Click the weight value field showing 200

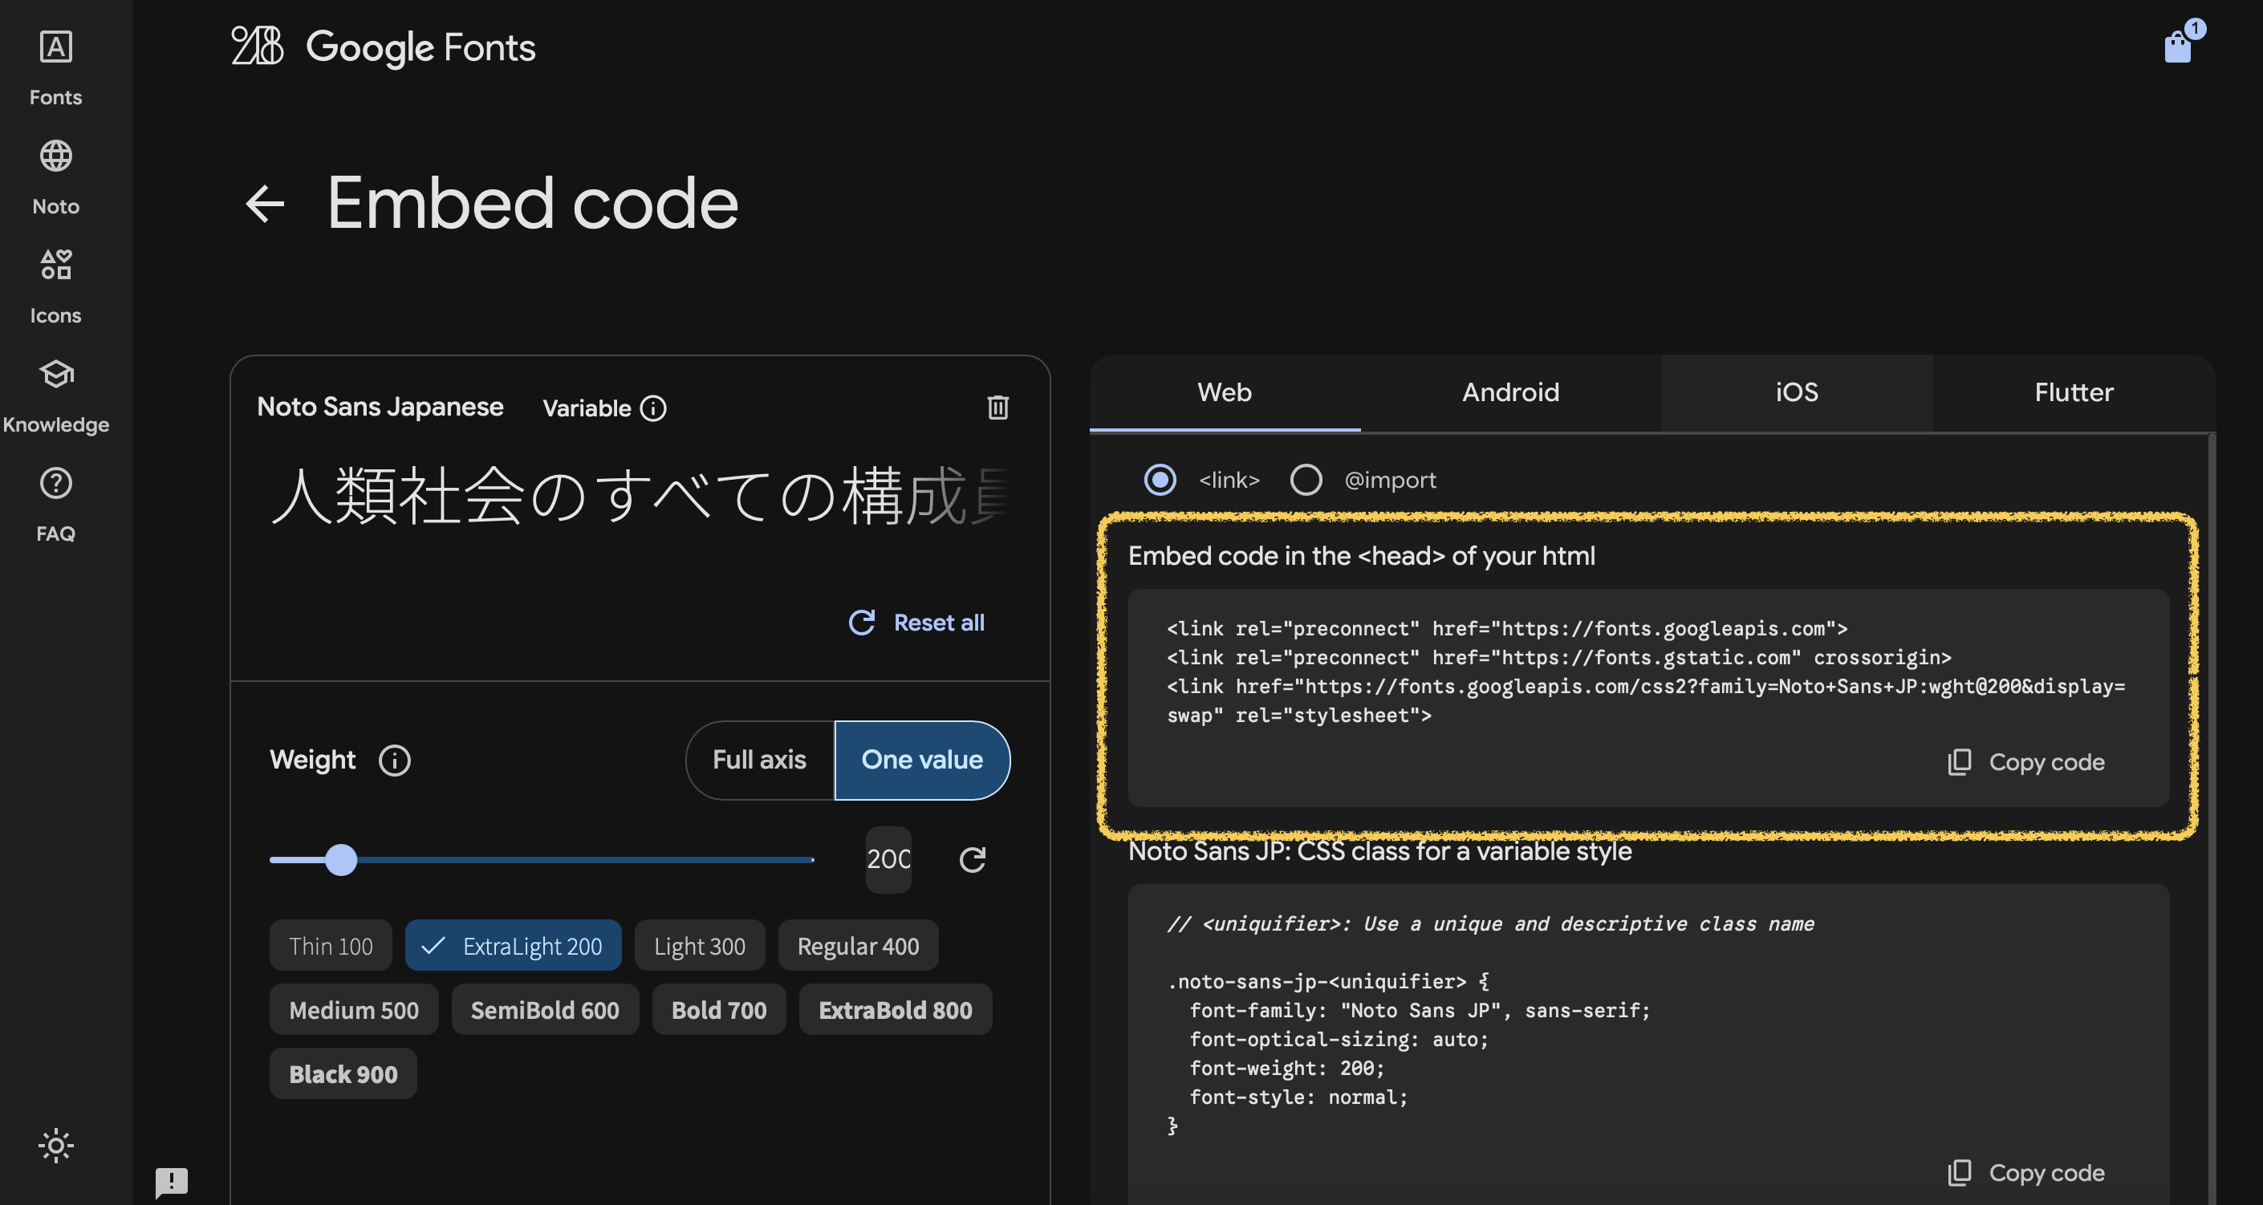click(888, 860)
